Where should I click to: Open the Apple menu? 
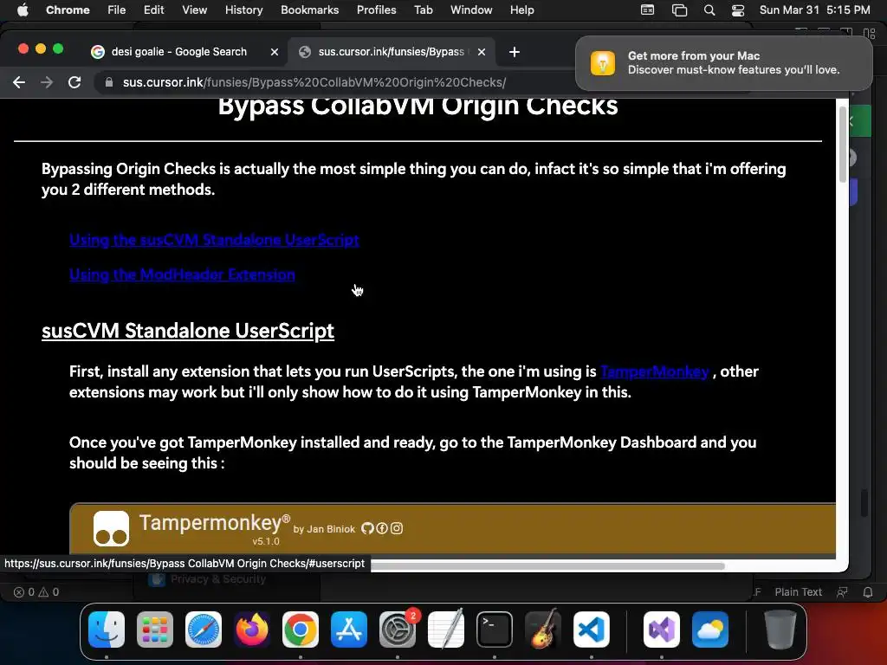tap(23, 10)
